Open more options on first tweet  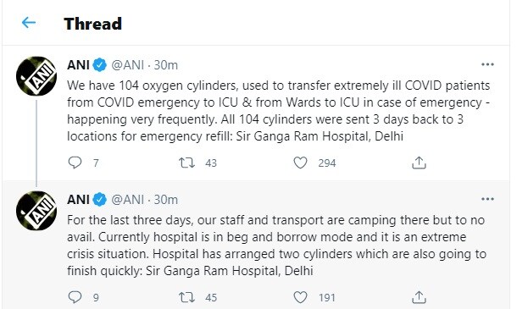pos(487,64)
